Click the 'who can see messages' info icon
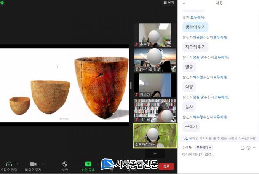 pyautogui.click(x=186, y=139)
